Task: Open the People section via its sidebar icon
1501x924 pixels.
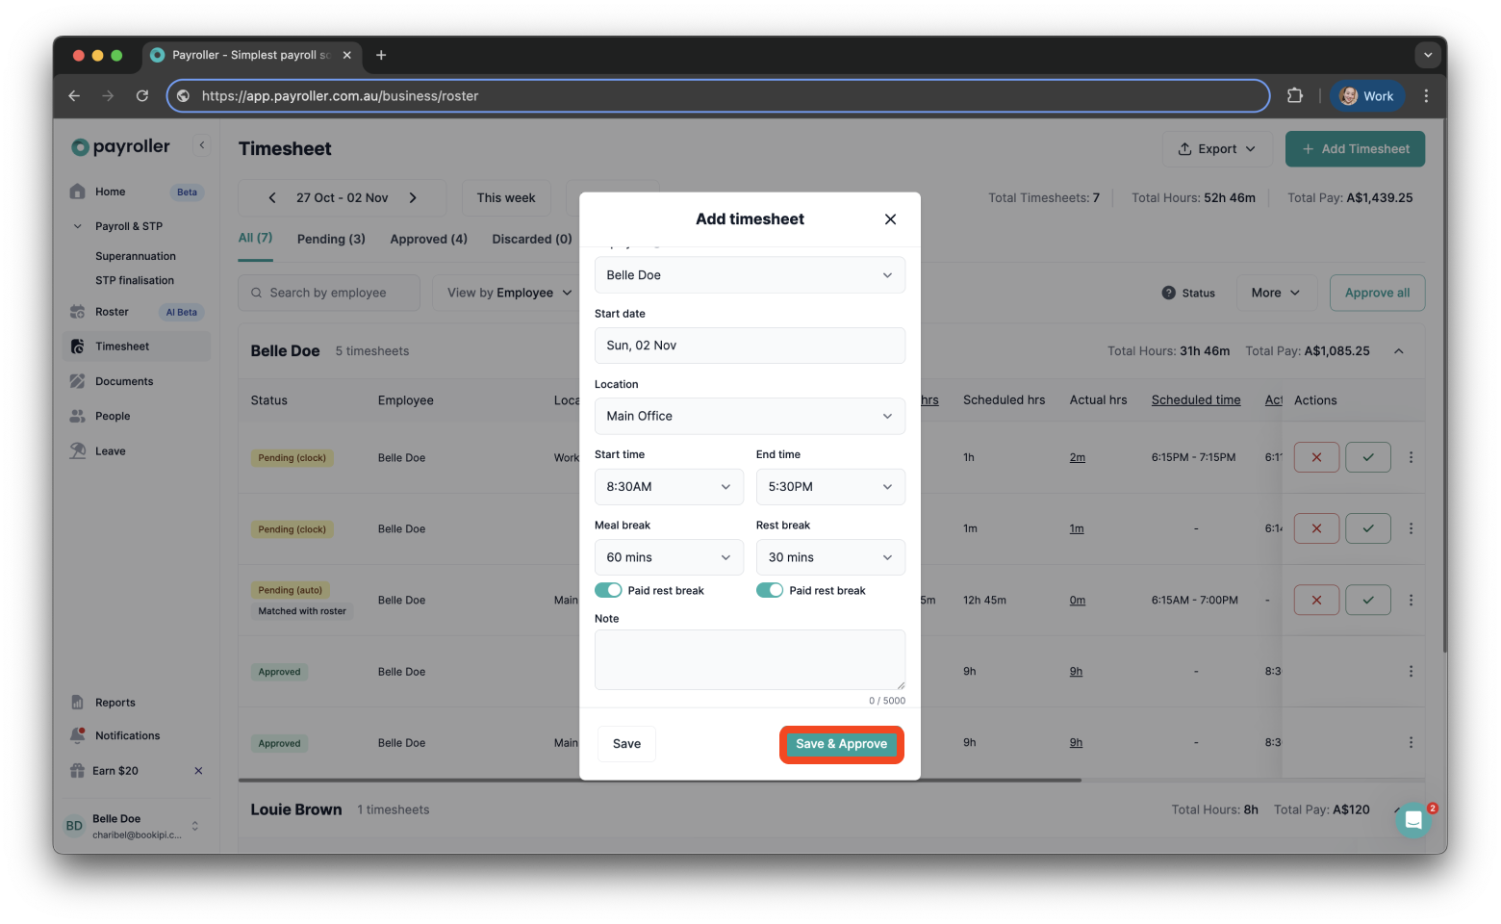Action: (78, 415)
